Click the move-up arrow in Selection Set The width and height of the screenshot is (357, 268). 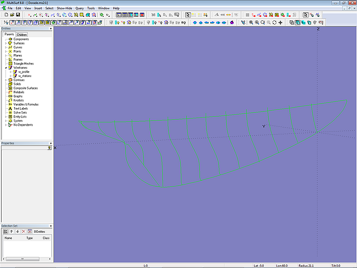[11, 231]
